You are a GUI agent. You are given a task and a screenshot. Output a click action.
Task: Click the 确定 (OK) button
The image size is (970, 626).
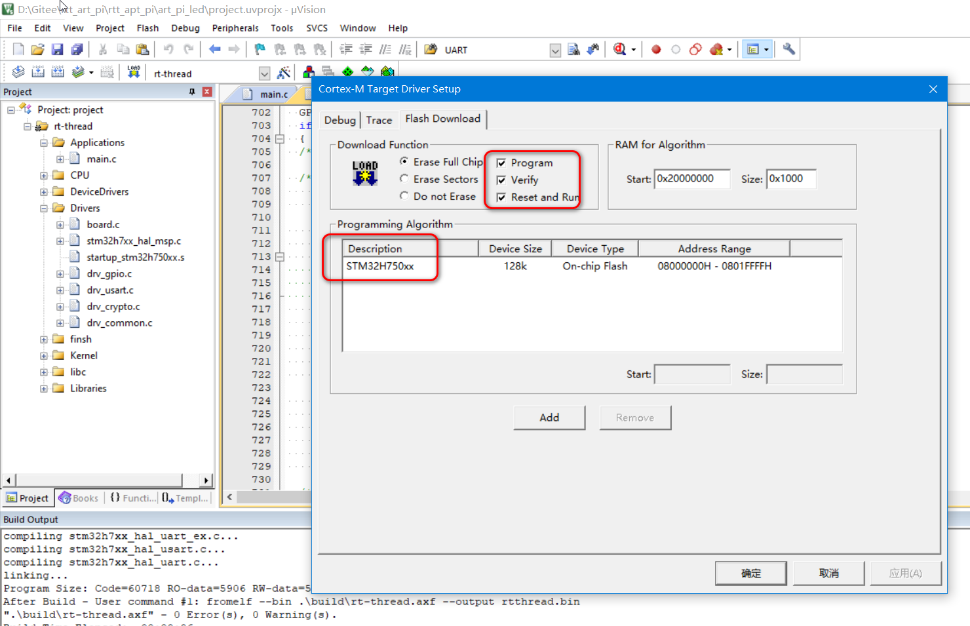(x=751, y=573)
